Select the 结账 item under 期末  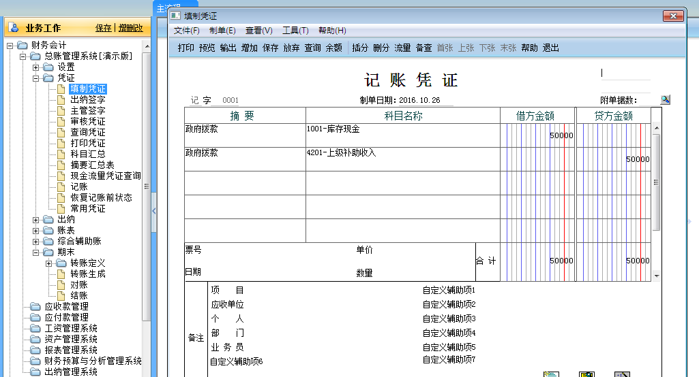pos(78,295)
